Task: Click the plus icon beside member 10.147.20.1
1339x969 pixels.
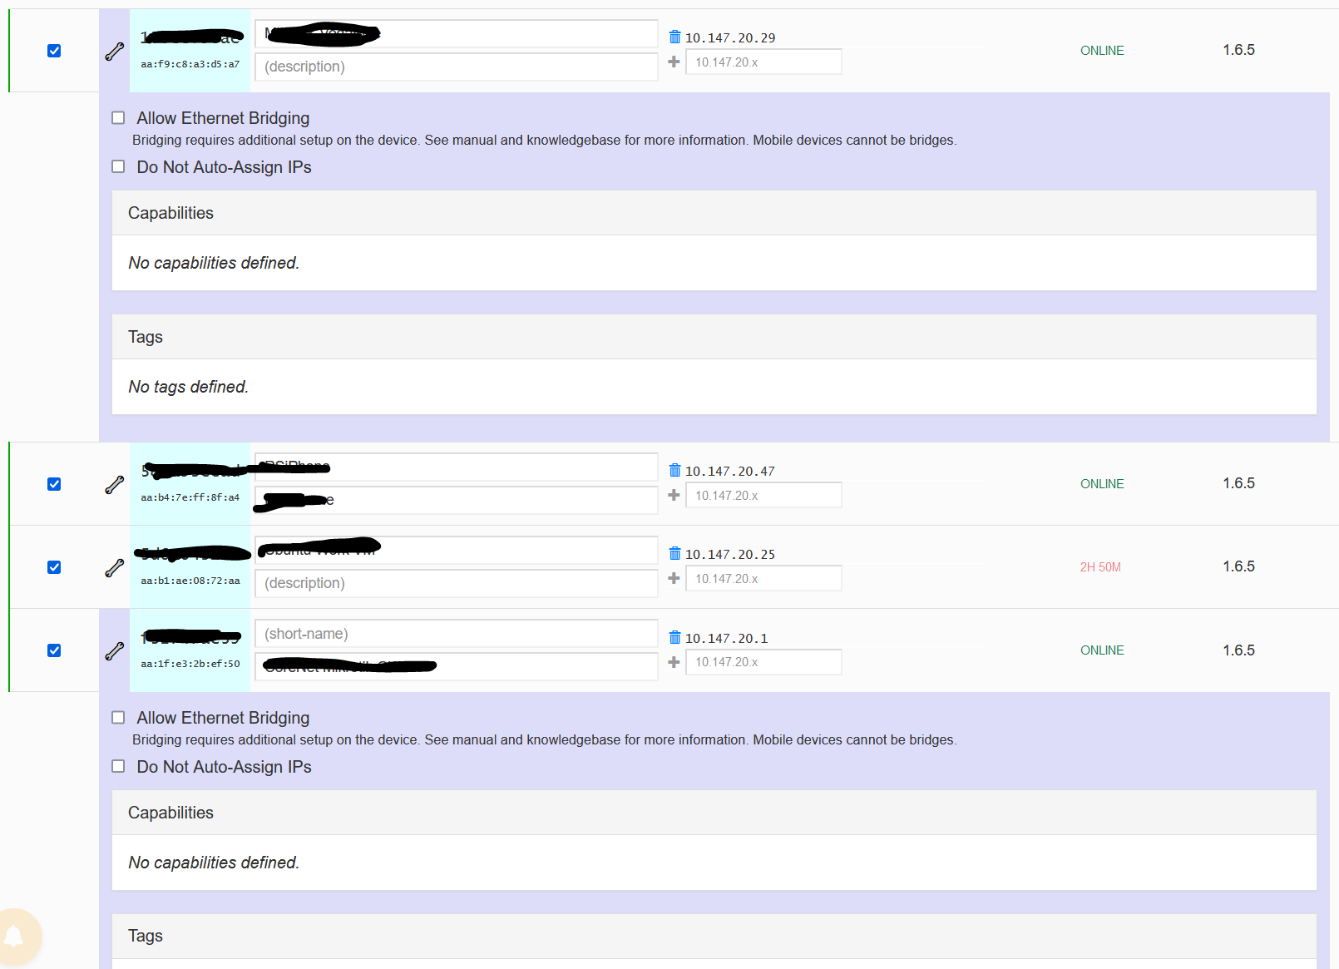Action: pos(674,662)
